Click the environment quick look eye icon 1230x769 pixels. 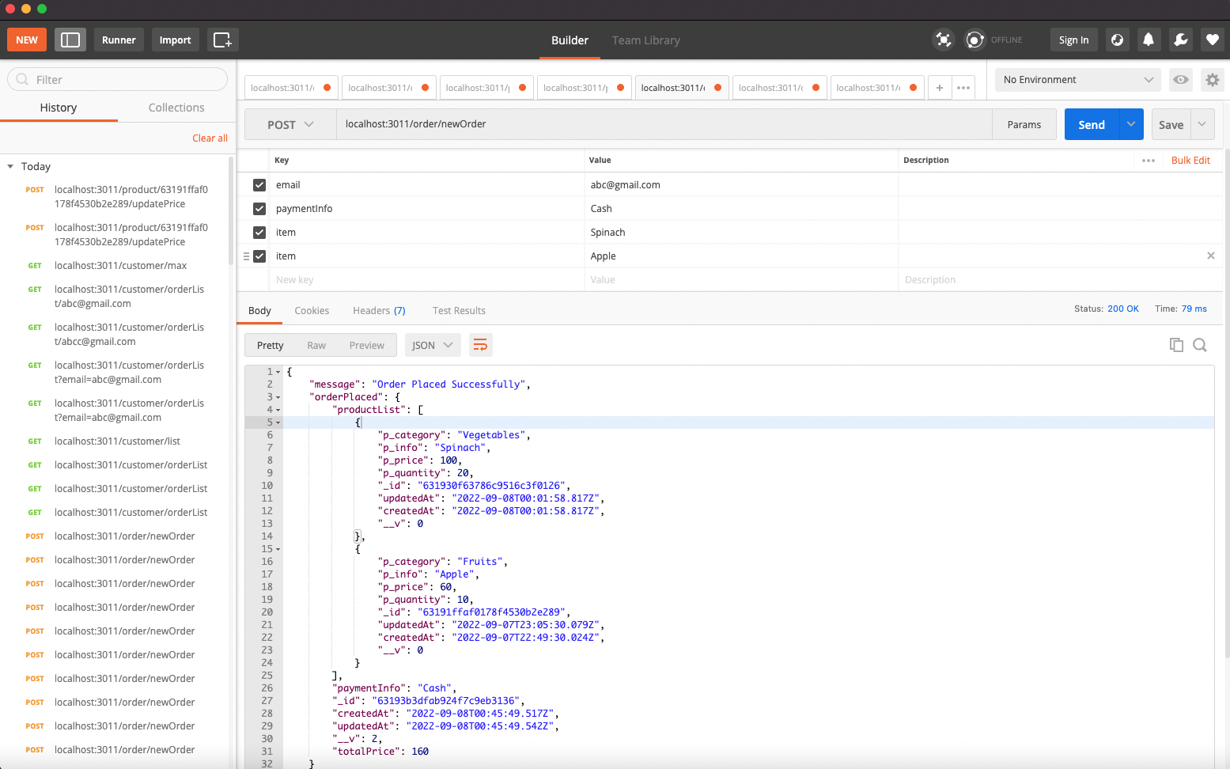pyautogui.click(x=1180, y=79)
